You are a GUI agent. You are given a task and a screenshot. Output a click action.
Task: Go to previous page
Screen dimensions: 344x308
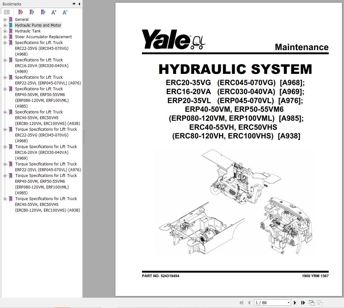(x=249, y=303)
